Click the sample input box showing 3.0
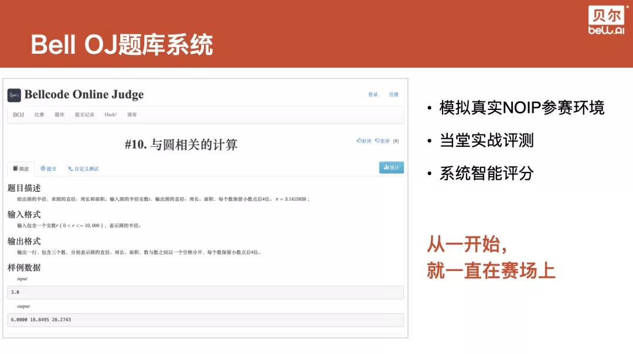The height and width of the screenshot is (354, 633). (206, 293)
